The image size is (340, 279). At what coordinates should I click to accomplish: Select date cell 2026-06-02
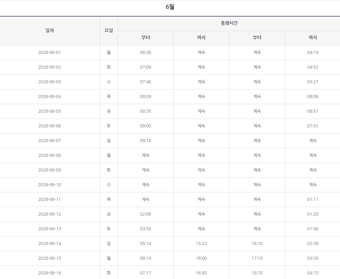[x=50, y=67]
